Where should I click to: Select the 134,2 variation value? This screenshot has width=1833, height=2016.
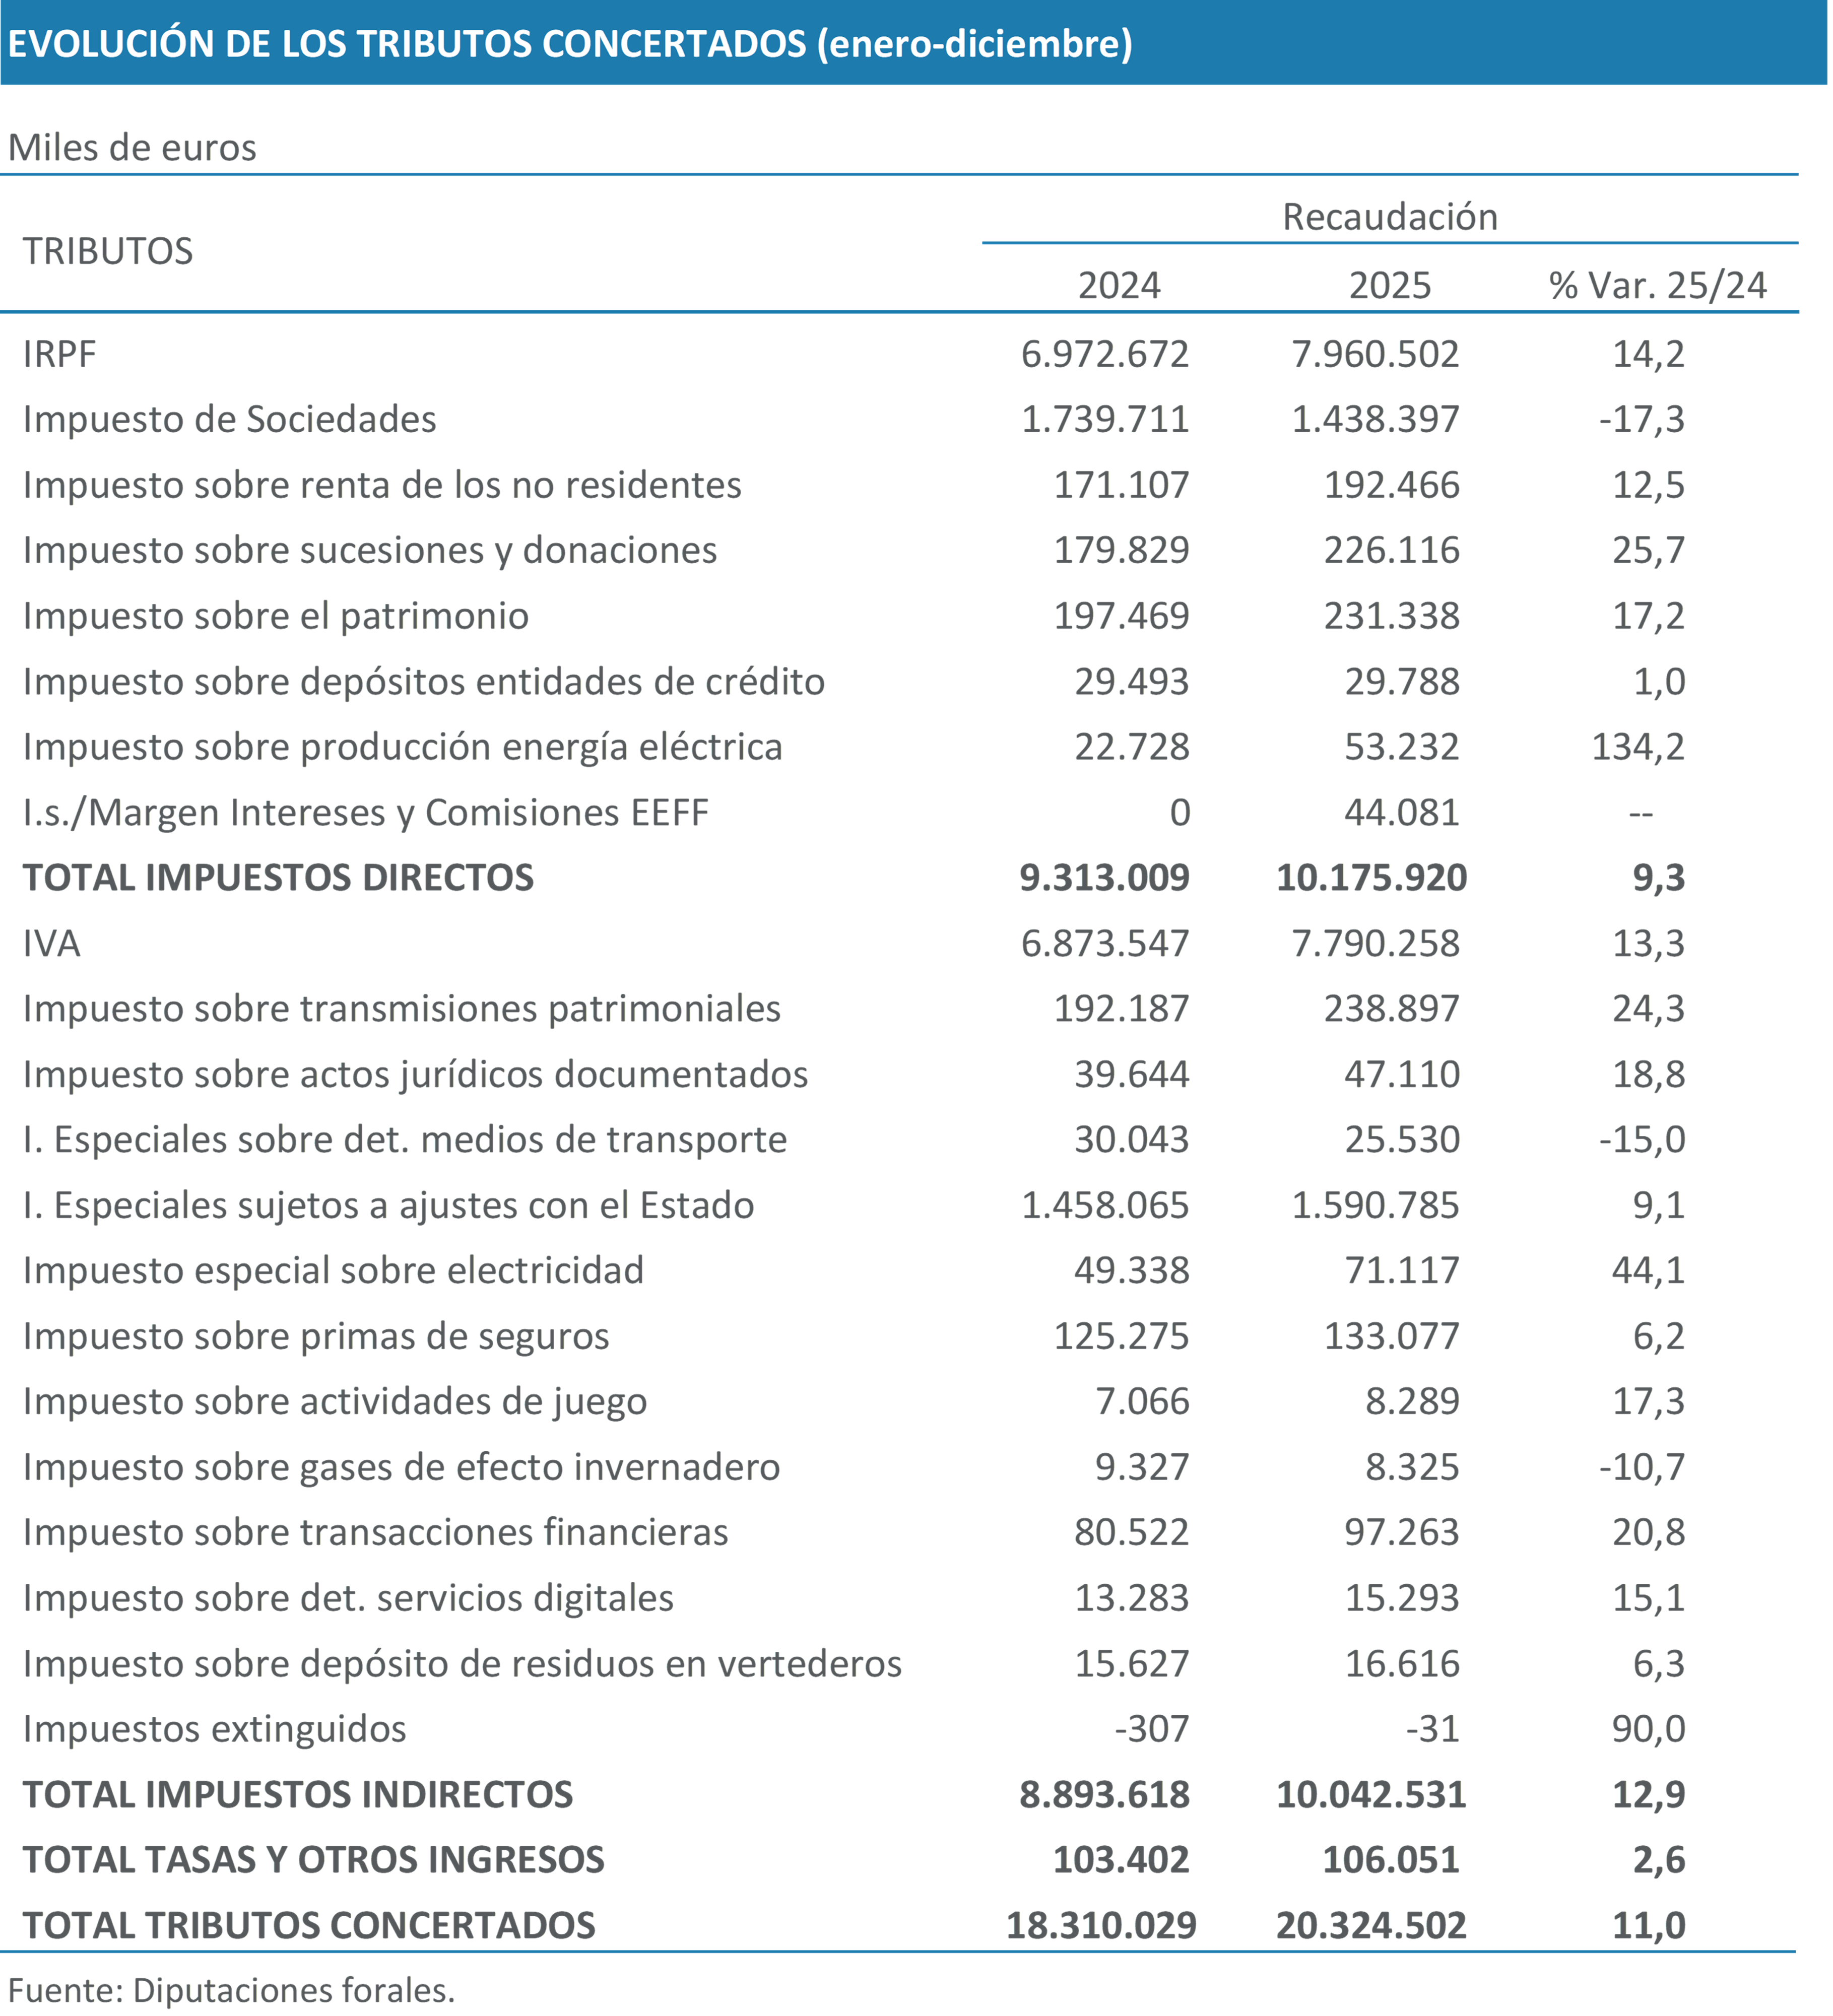tap(1638, 747)
